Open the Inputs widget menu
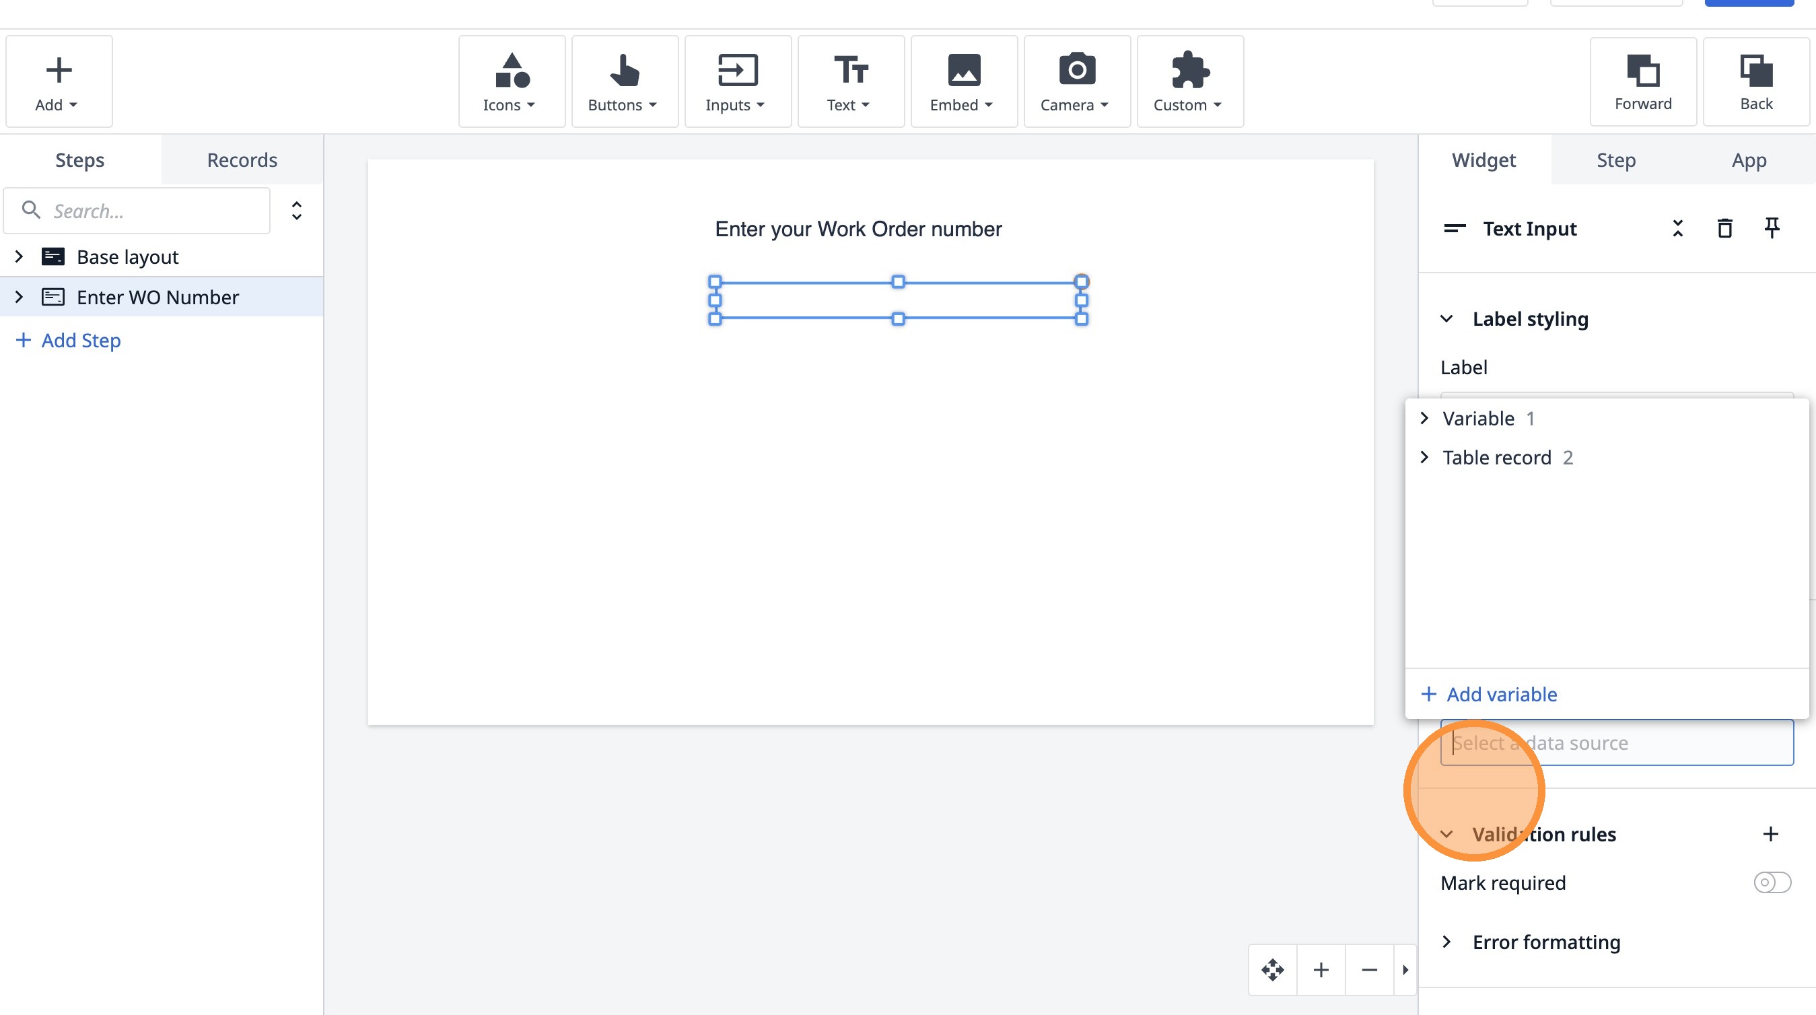The height and width of the screenshot is (1015, 1816). click(736, 81)
